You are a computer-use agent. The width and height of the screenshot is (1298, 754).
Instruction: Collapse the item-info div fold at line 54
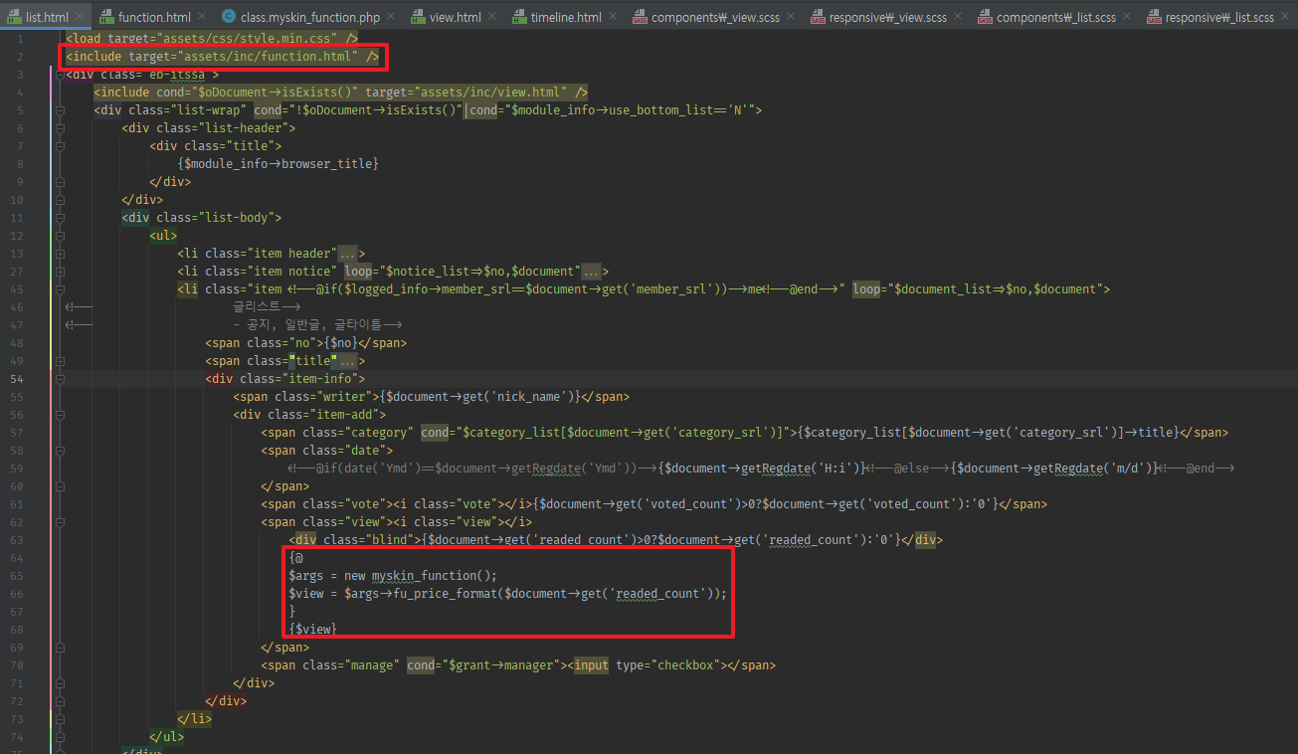(x=60, y=379)
